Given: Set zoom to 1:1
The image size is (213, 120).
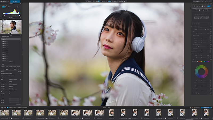Looking at the screenshot, I should pyautogui.click(x=101, y=1).
